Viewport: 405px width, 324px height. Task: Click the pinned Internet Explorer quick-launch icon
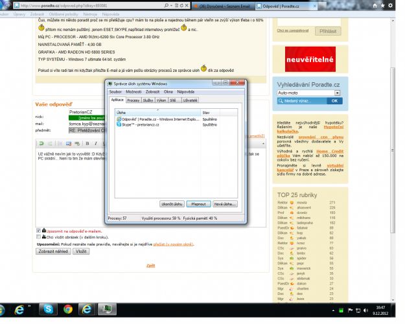pyautogui.click(x=19, y=310)
